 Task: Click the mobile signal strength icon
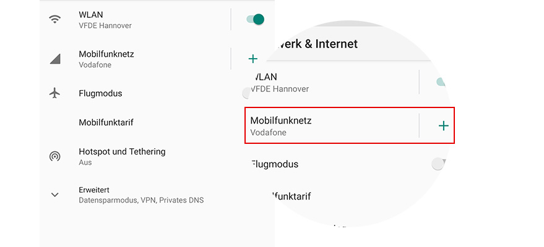pyautogui.click(x=55, y=59)
